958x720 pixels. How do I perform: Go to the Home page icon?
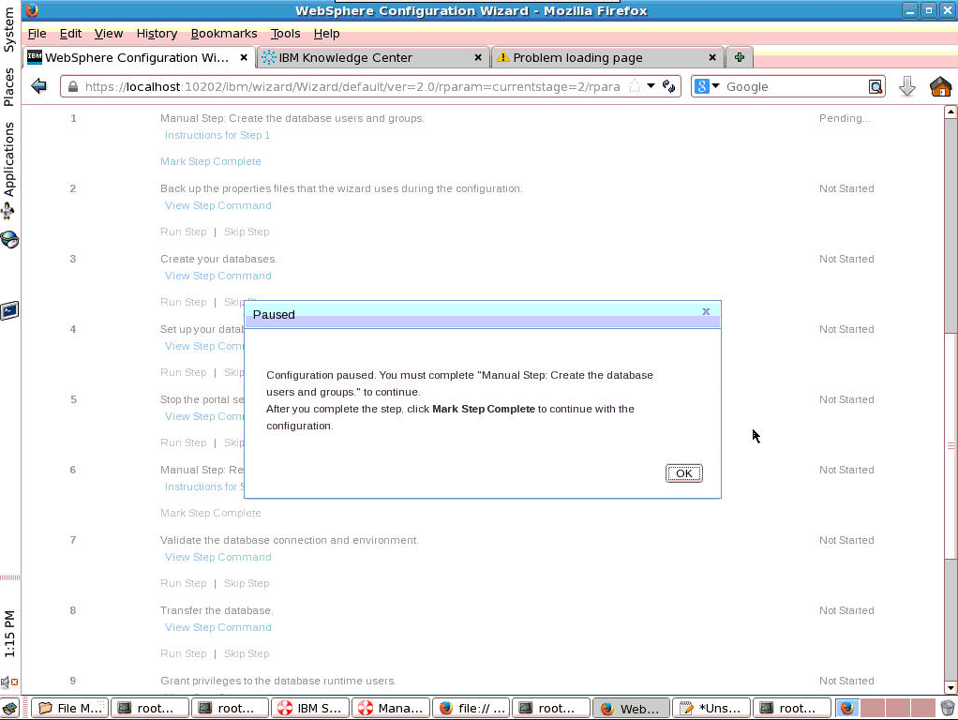pos(940,86)
